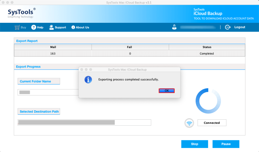Click the blurred account email text
The height and width of the screenshot is (152, 259).
click(198, 27)
